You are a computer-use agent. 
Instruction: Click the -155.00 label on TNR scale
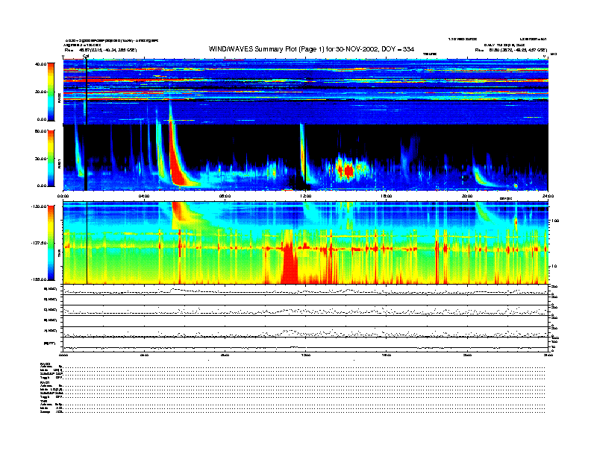(39, 279)
